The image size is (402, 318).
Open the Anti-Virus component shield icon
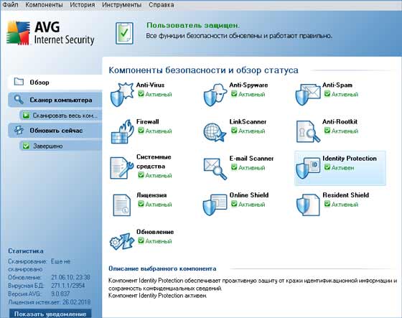click(122, 94)
